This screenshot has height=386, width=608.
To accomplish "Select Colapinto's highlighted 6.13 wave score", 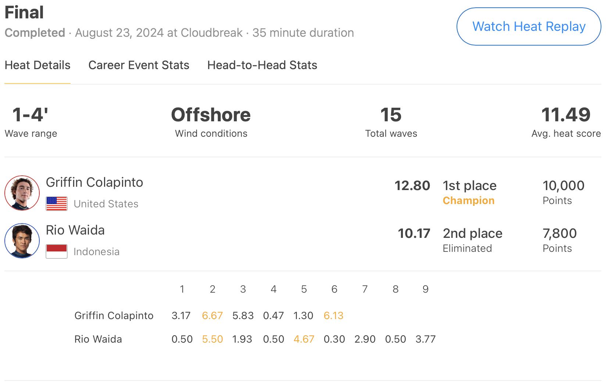I will pyautogui.click(x=333, y=316).
